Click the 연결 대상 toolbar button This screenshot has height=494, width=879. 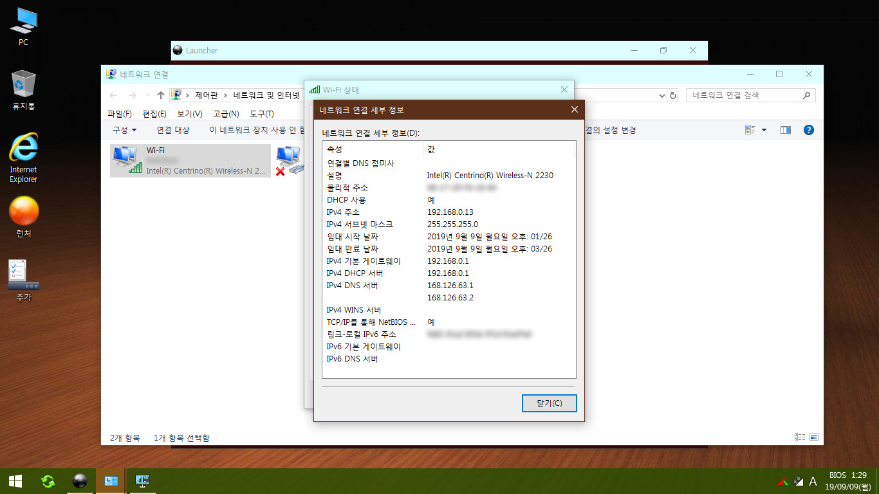pyautogui.click(x=173, y=130)
